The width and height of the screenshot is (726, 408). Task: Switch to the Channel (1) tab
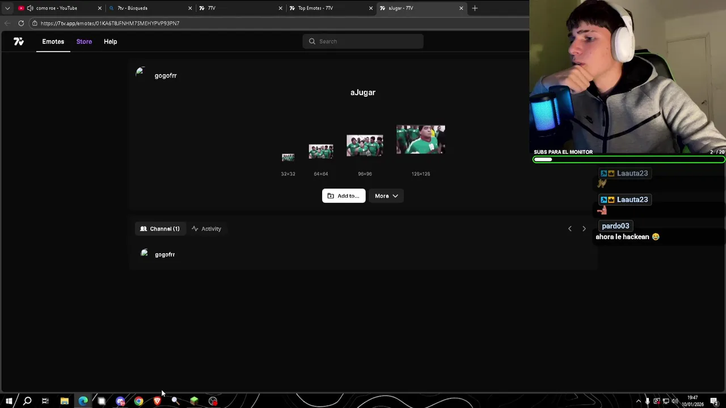[159, 229]
